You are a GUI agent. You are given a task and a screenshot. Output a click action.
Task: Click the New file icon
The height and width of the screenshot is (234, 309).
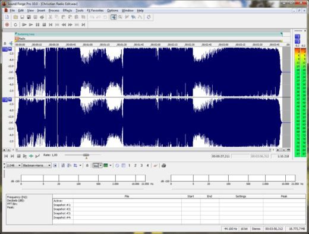(7, 17)
